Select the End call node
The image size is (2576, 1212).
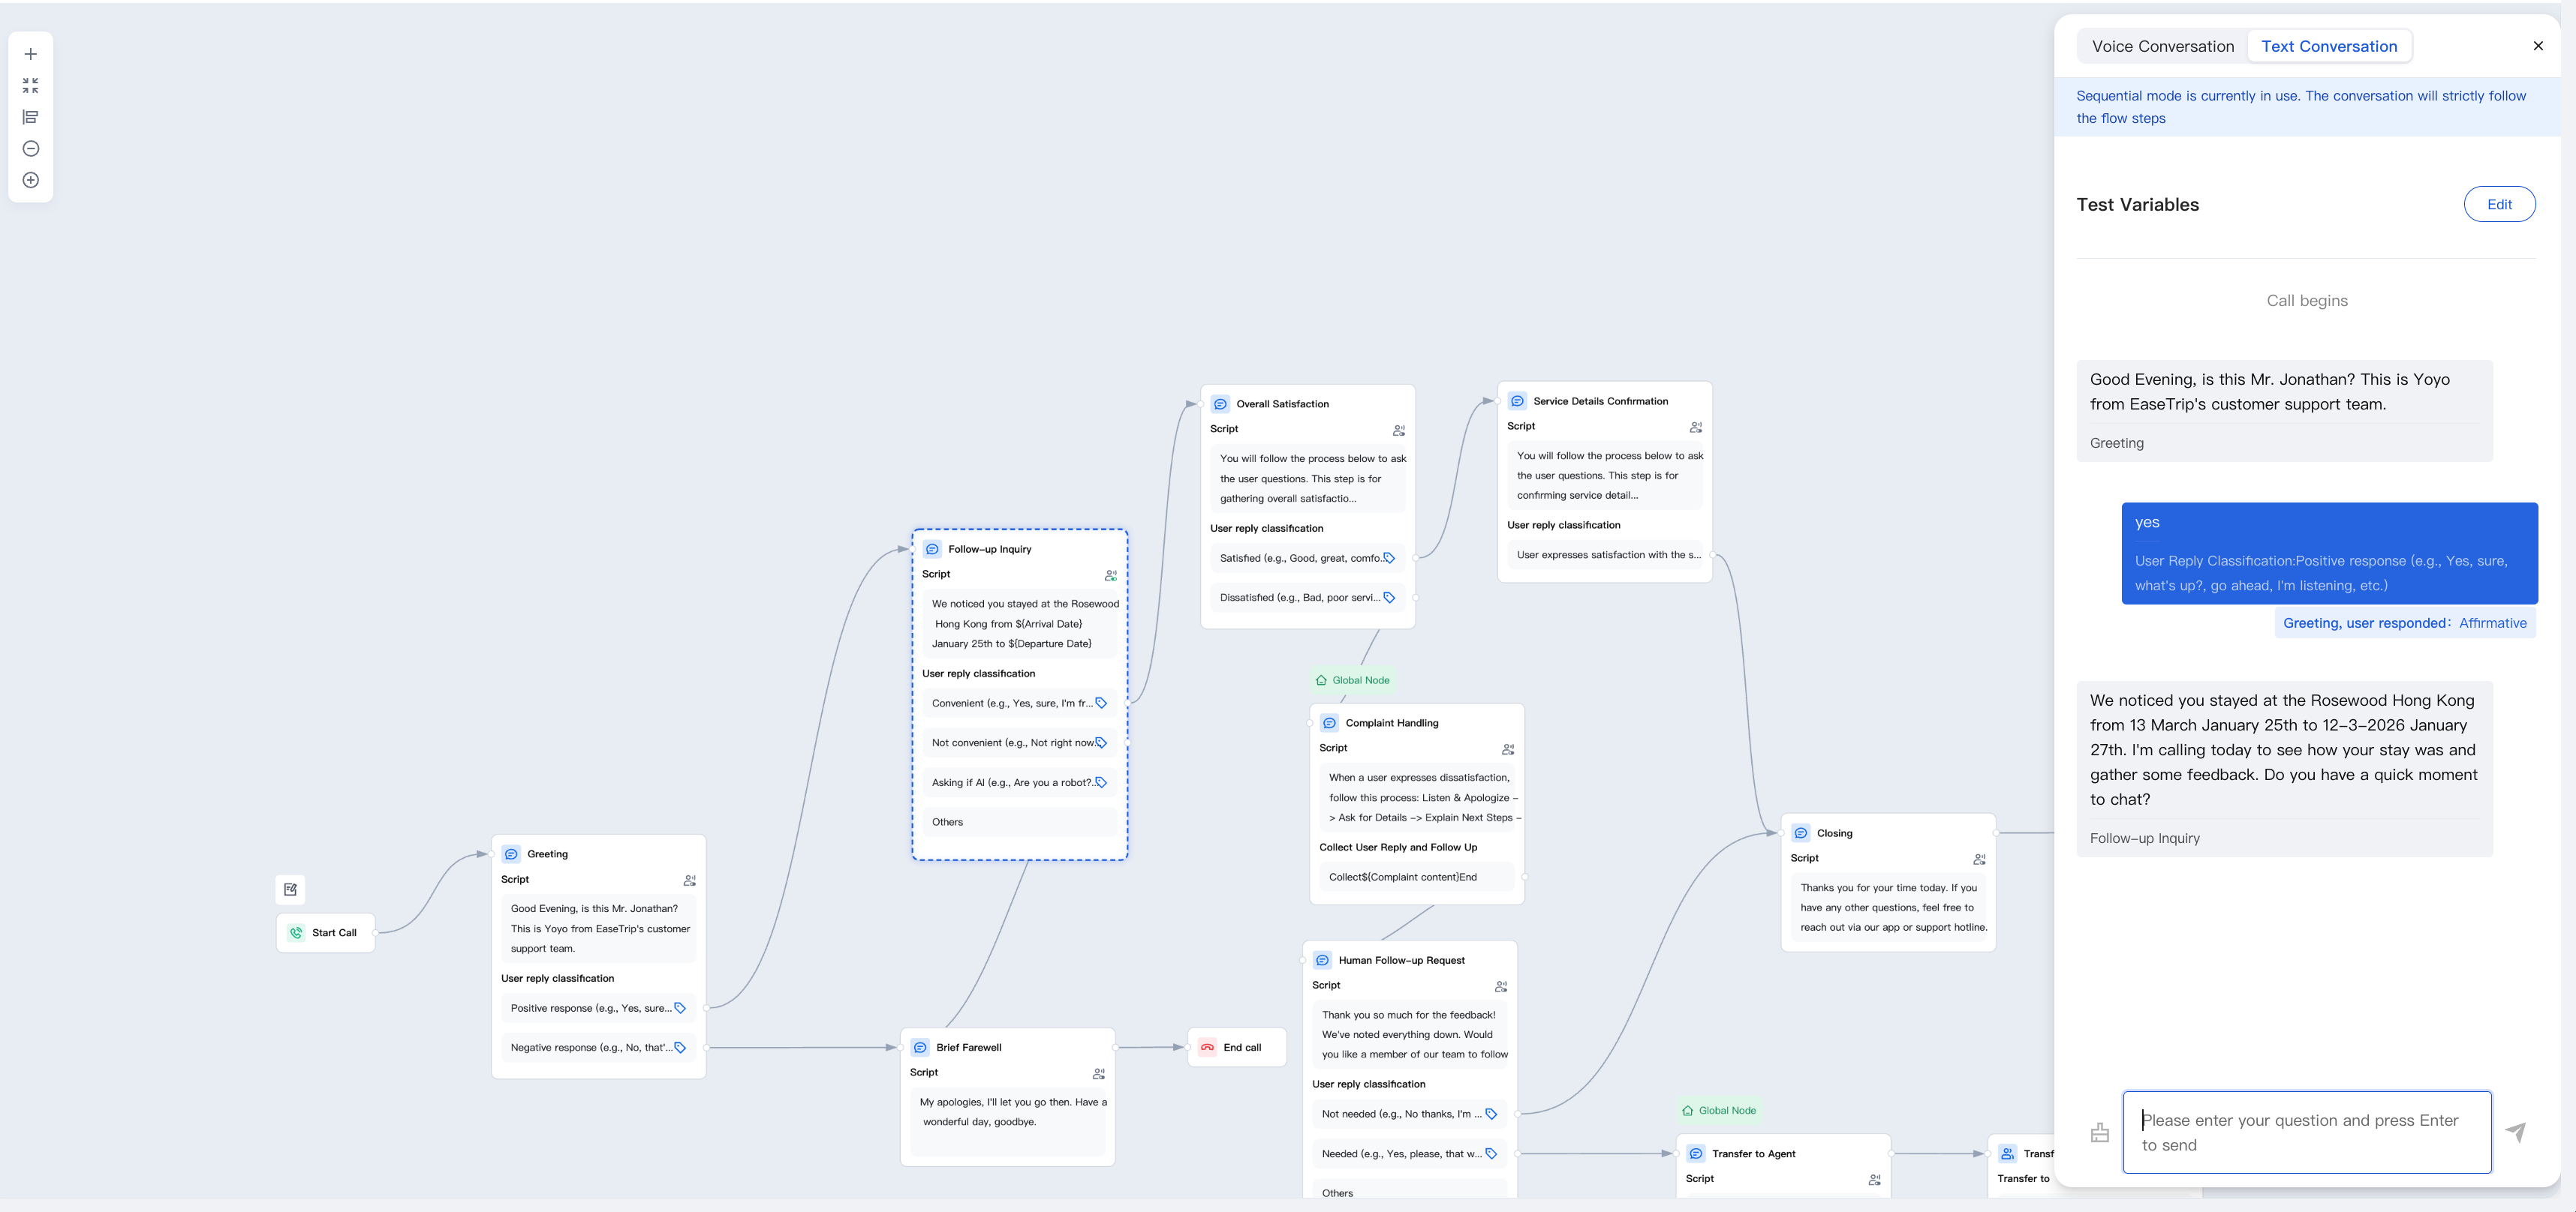pos(1236,1047)
